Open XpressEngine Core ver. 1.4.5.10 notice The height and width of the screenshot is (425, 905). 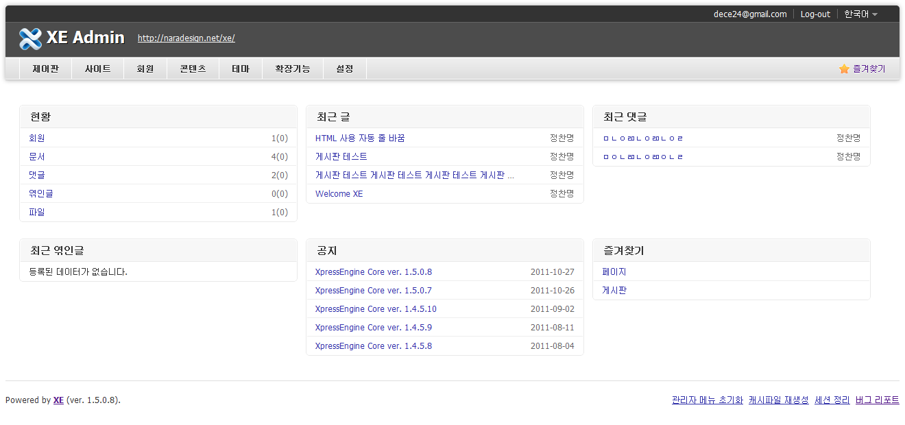pos(376,309)
